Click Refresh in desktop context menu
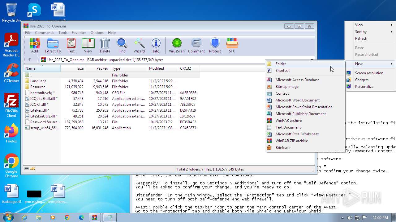The image size is (396, 222). (370, 39)
